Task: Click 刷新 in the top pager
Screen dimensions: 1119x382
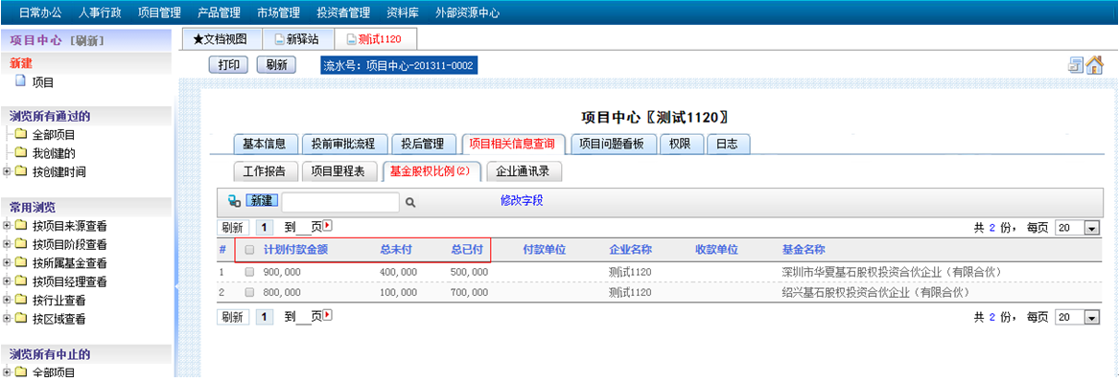Action: tap(233, 227)
